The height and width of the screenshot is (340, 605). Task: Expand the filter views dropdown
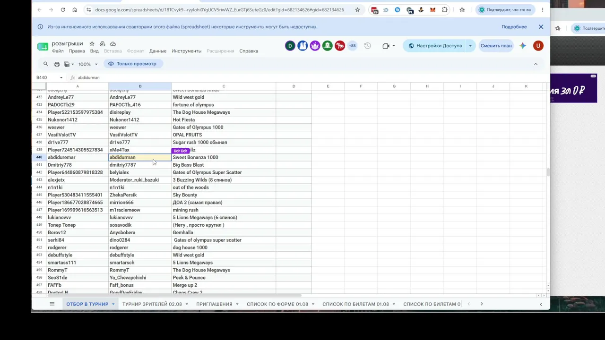tap(69, 64)
